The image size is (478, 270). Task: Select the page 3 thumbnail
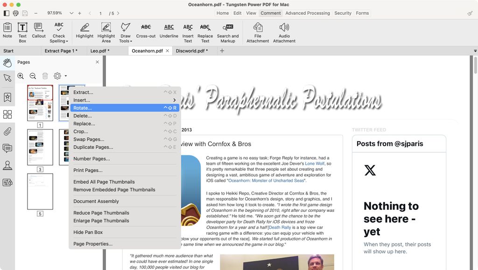tap(40, 147)
